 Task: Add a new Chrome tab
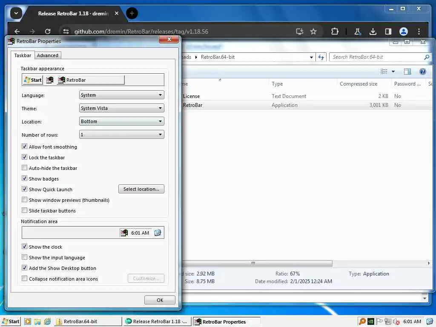tap(132, 13)
